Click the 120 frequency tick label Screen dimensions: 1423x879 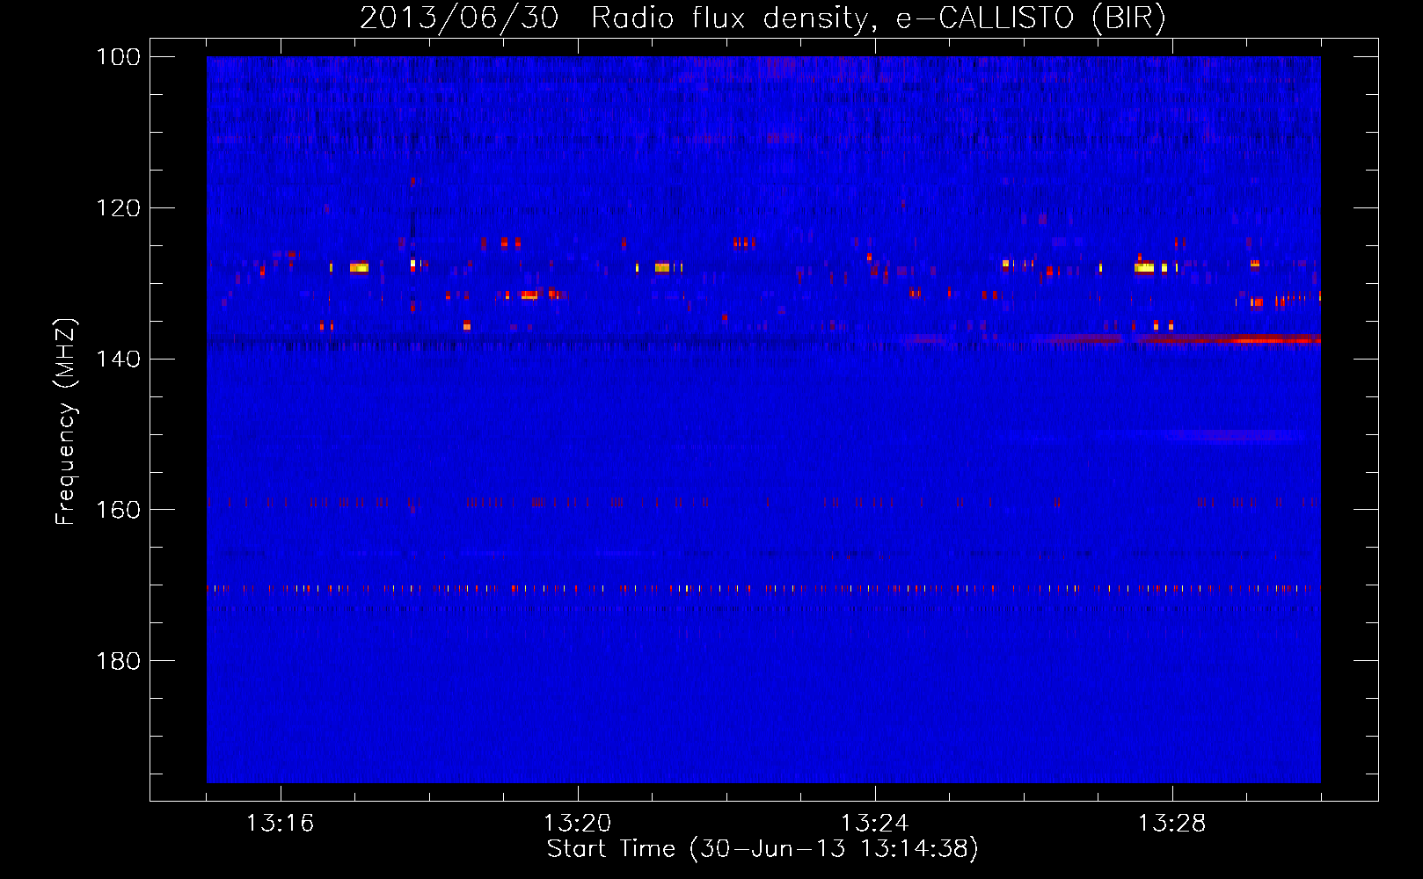tap(118, 208)
